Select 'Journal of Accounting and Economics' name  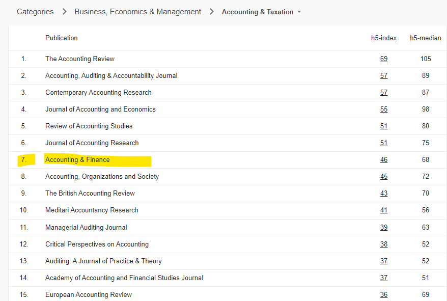[x=100, y=110]
